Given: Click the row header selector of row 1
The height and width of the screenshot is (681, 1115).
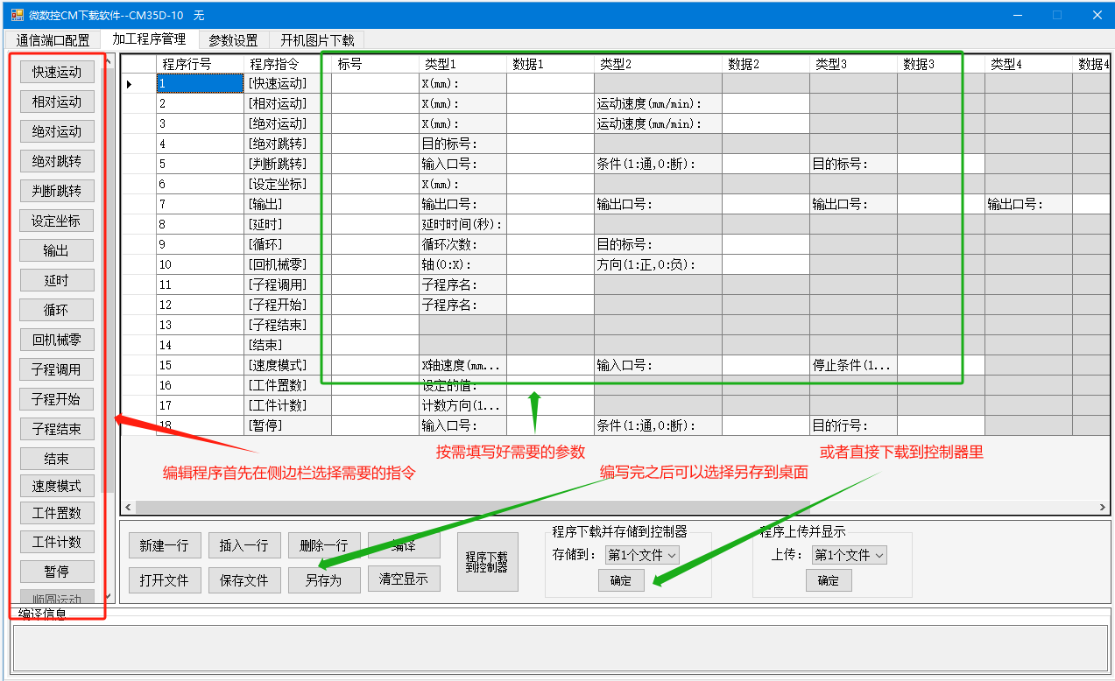Looking at the screenshot, I should [x=138, y=83].
